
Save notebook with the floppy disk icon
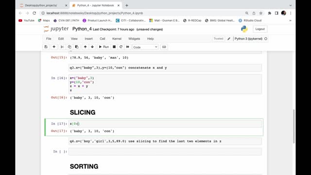click(x=46, y=47)
